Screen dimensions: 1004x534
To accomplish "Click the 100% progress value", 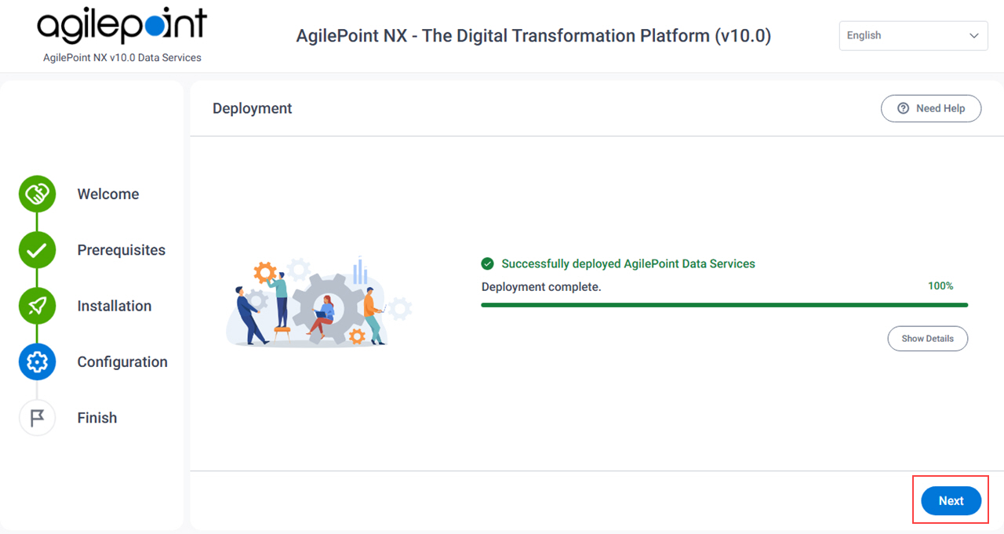I will tap(940, 286).
